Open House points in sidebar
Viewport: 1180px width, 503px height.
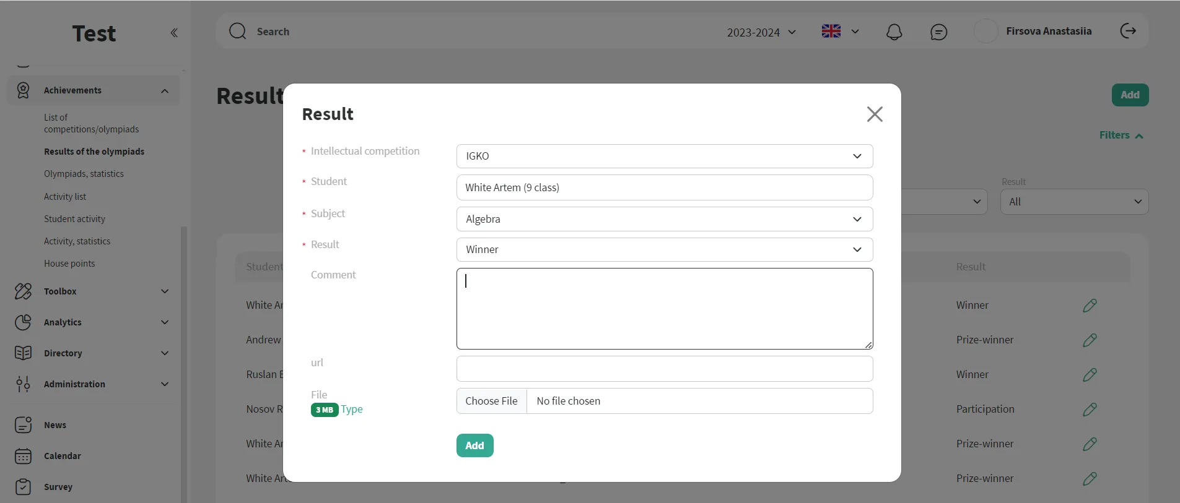click(69, 264)
